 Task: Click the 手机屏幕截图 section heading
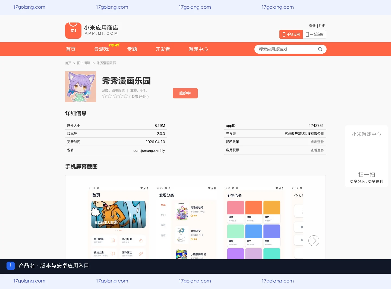coord(81,167)
